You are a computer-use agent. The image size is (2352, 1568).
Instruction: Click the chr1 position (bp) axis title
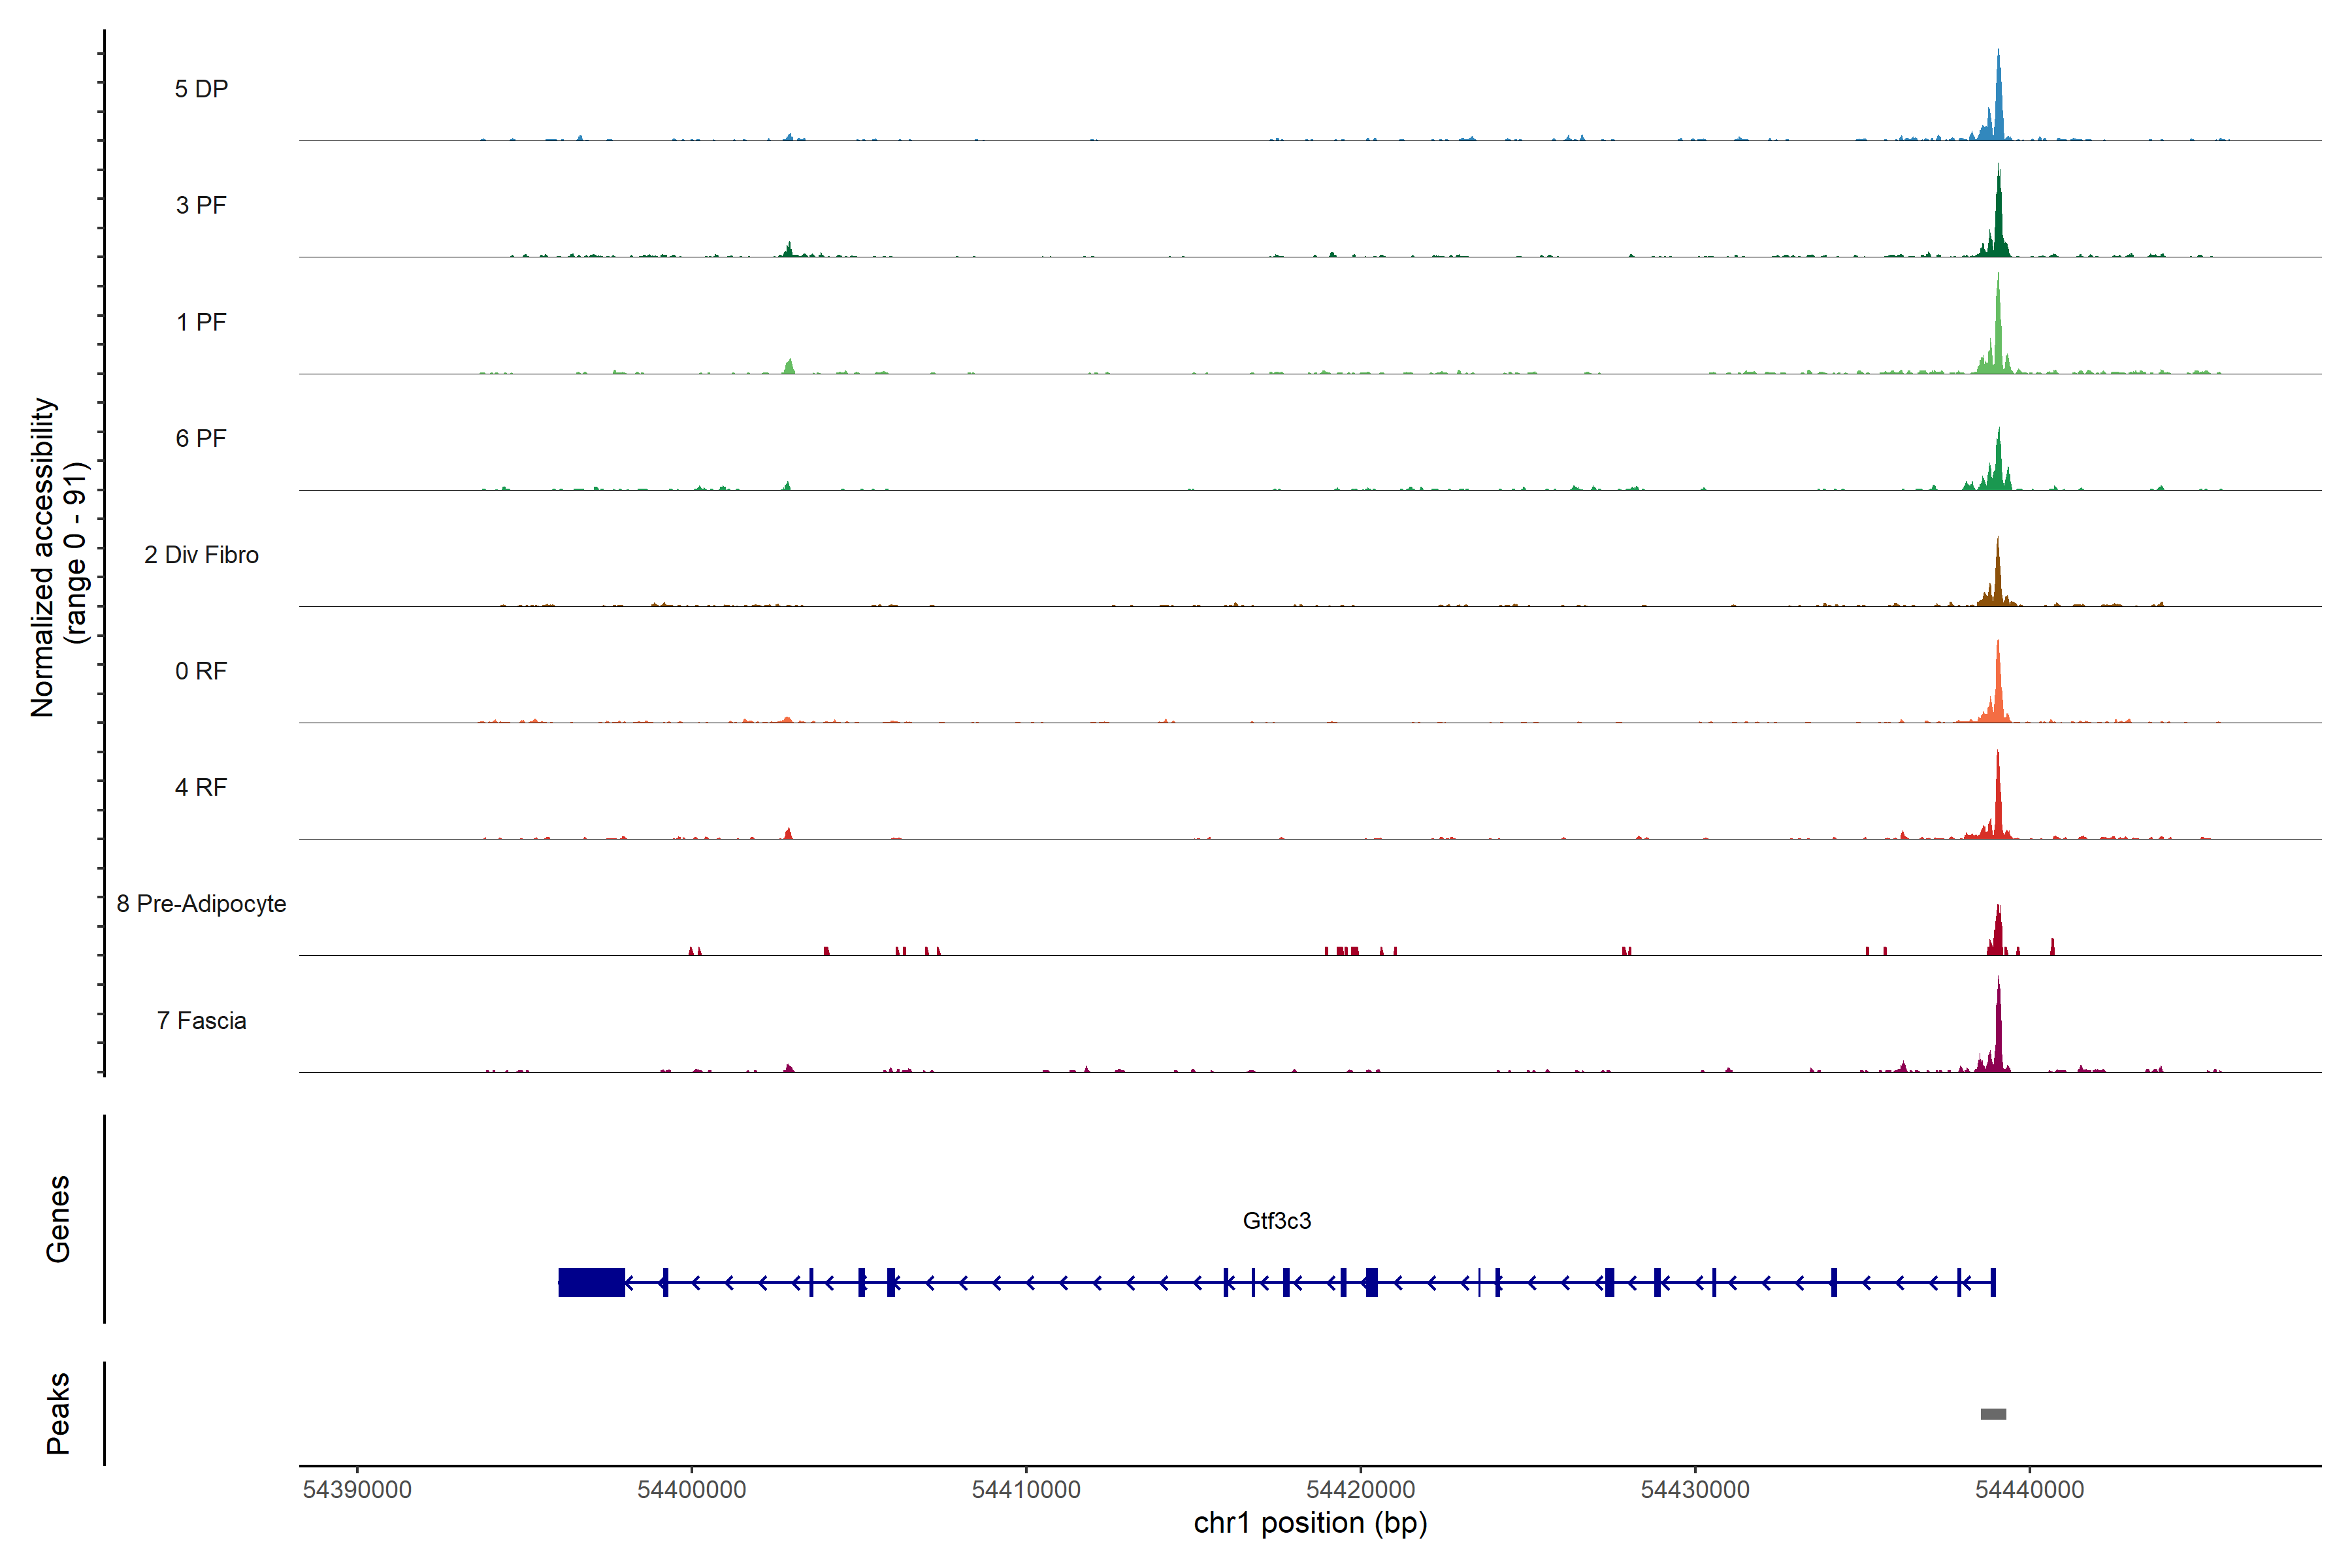point(1310,1523)
